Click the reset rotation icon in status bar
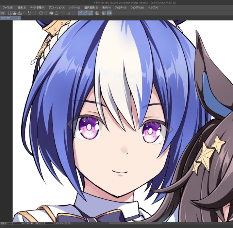233x228 pixels. coord(66,223)
